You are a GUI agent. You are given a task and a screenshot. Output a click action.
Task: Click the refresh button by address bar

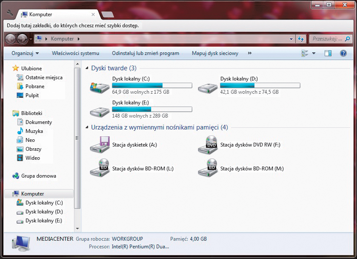click(x=300, y=39)
